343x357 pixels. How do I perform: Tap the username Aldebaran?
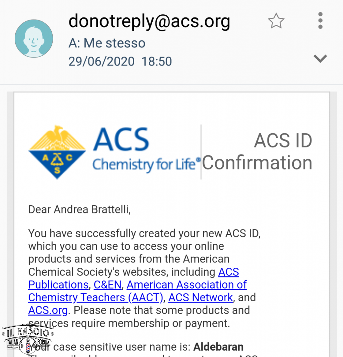tap(218, 347)
